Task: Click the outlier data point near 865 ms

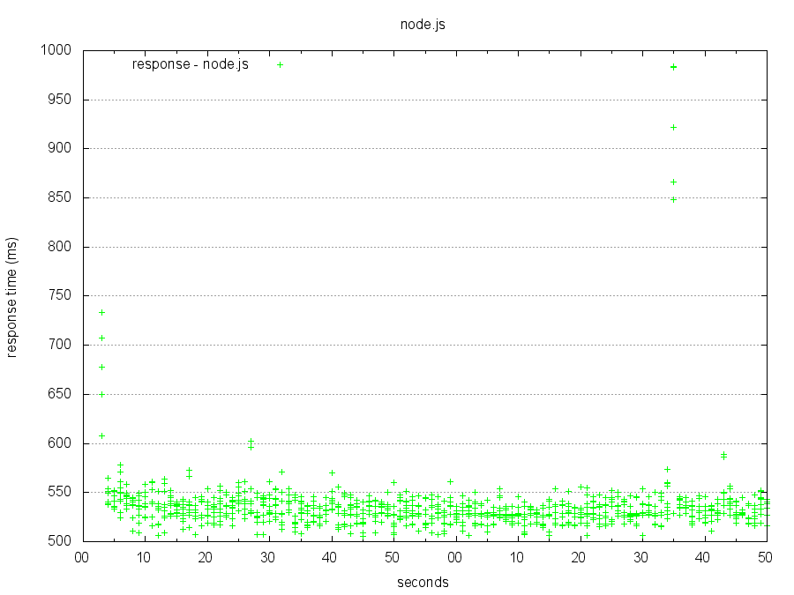Action: click(675, 182)
